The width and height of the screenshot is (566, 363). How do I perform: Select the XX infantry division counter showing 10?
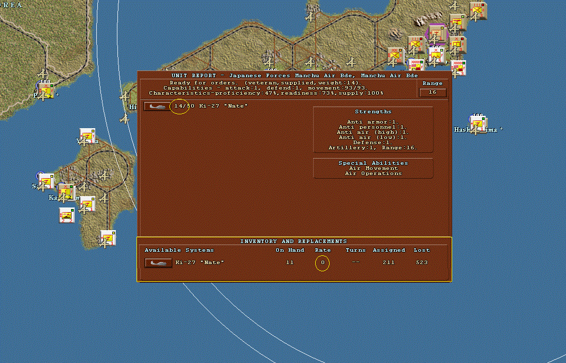pyautogui.click(x=396, y=56)
